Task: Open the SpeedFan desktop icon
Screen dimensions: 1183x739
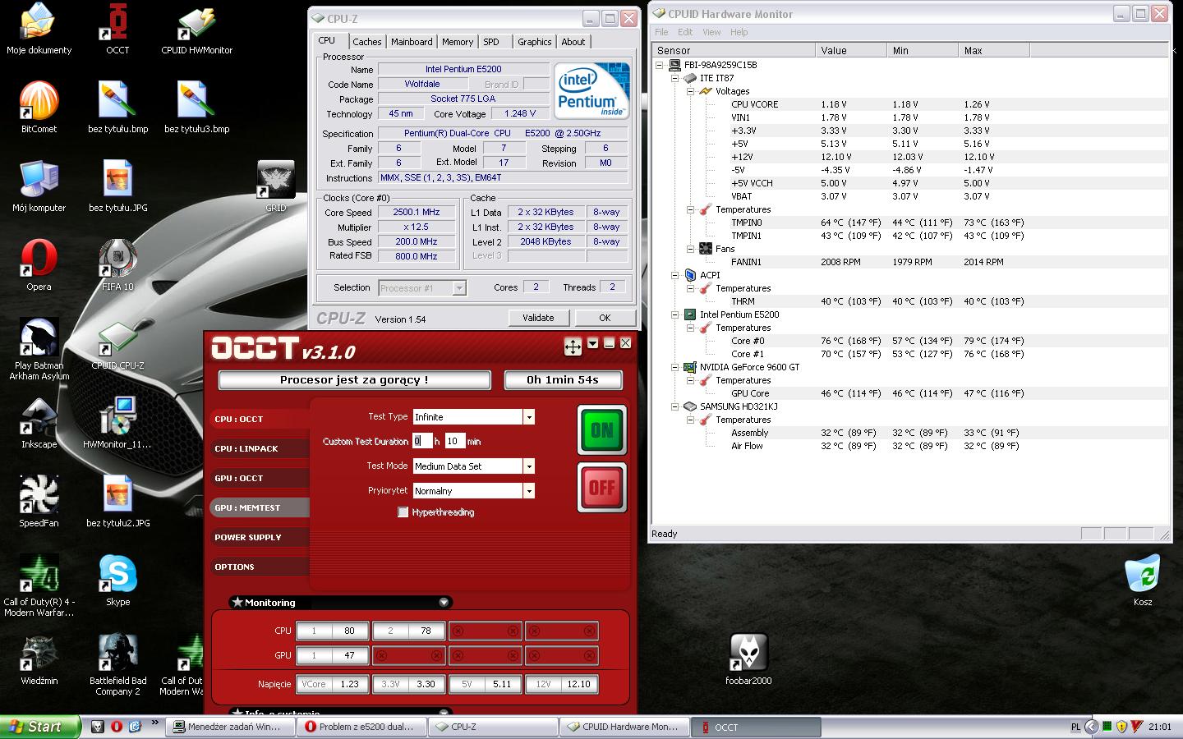Action: [x=39, y=502]
